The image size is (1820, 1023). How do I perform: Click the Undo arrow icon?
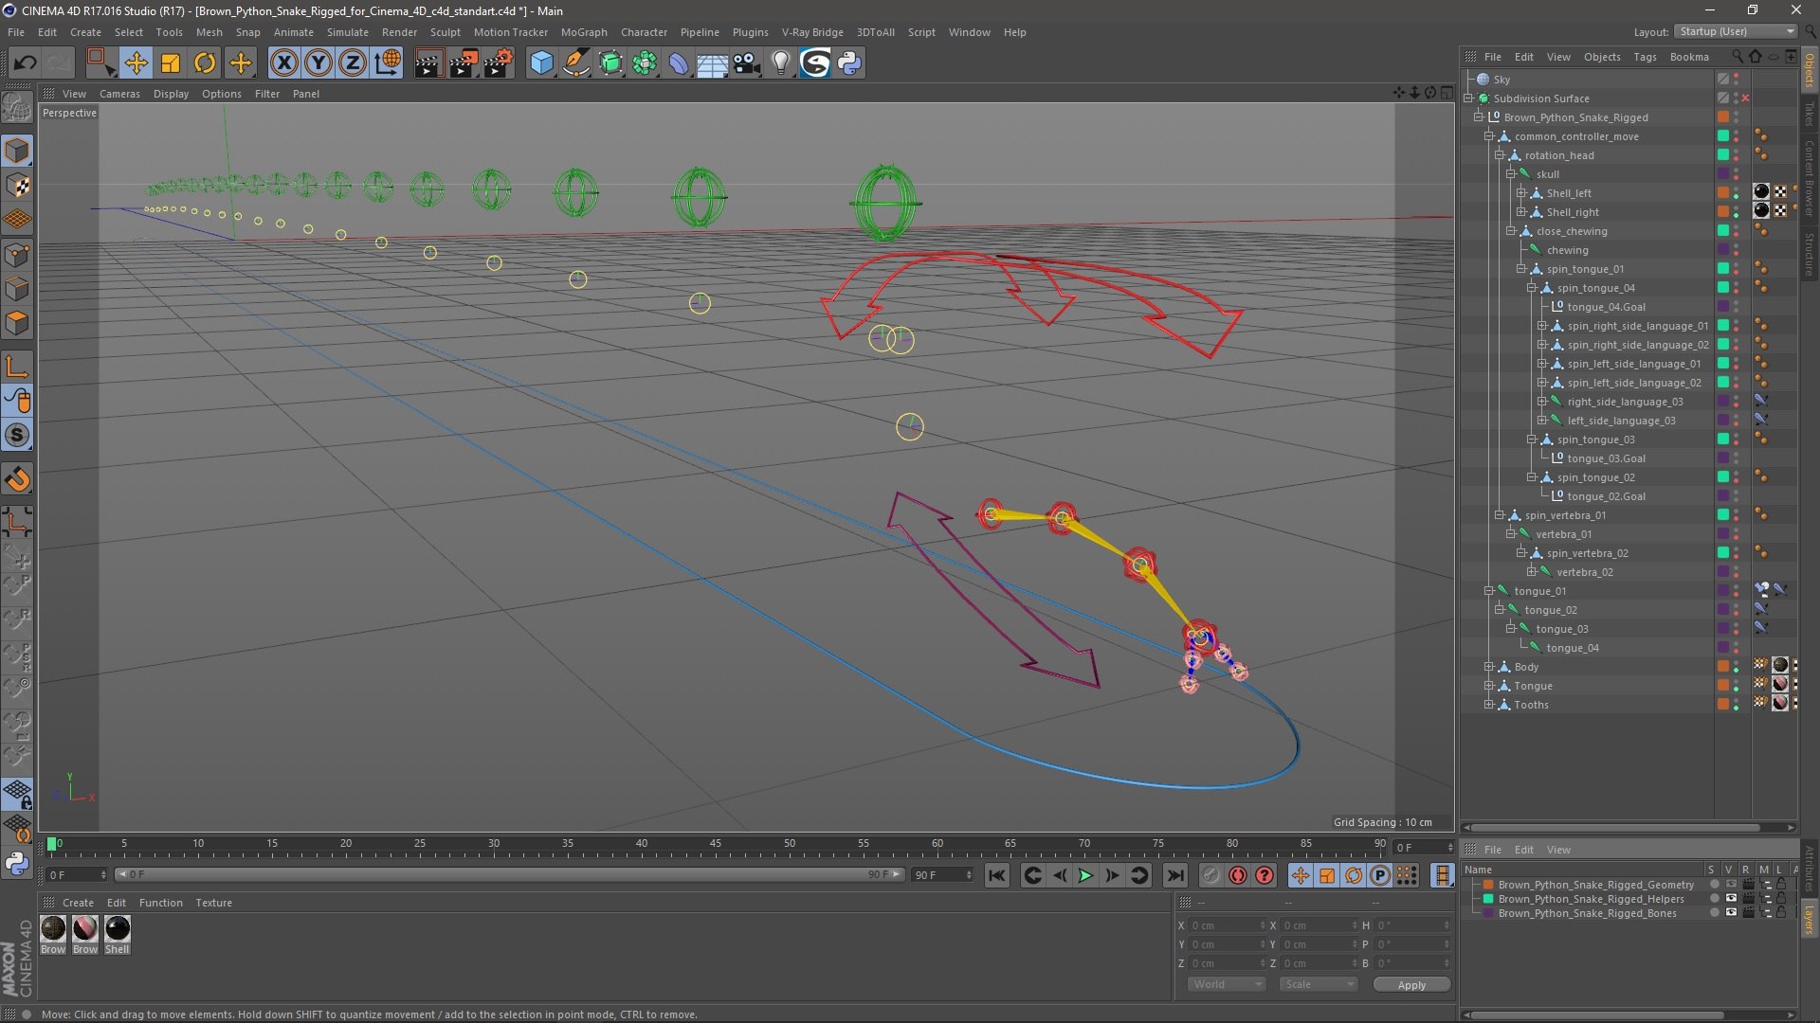[25, 63]
